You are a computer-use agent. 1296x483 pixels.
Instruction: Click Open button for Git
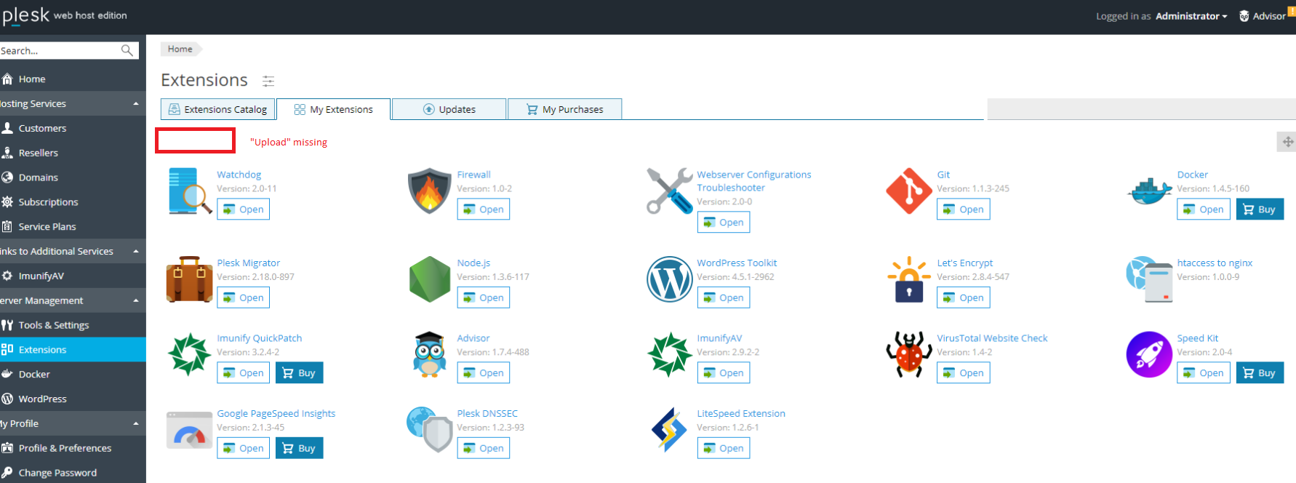click(x=963, y=209)
